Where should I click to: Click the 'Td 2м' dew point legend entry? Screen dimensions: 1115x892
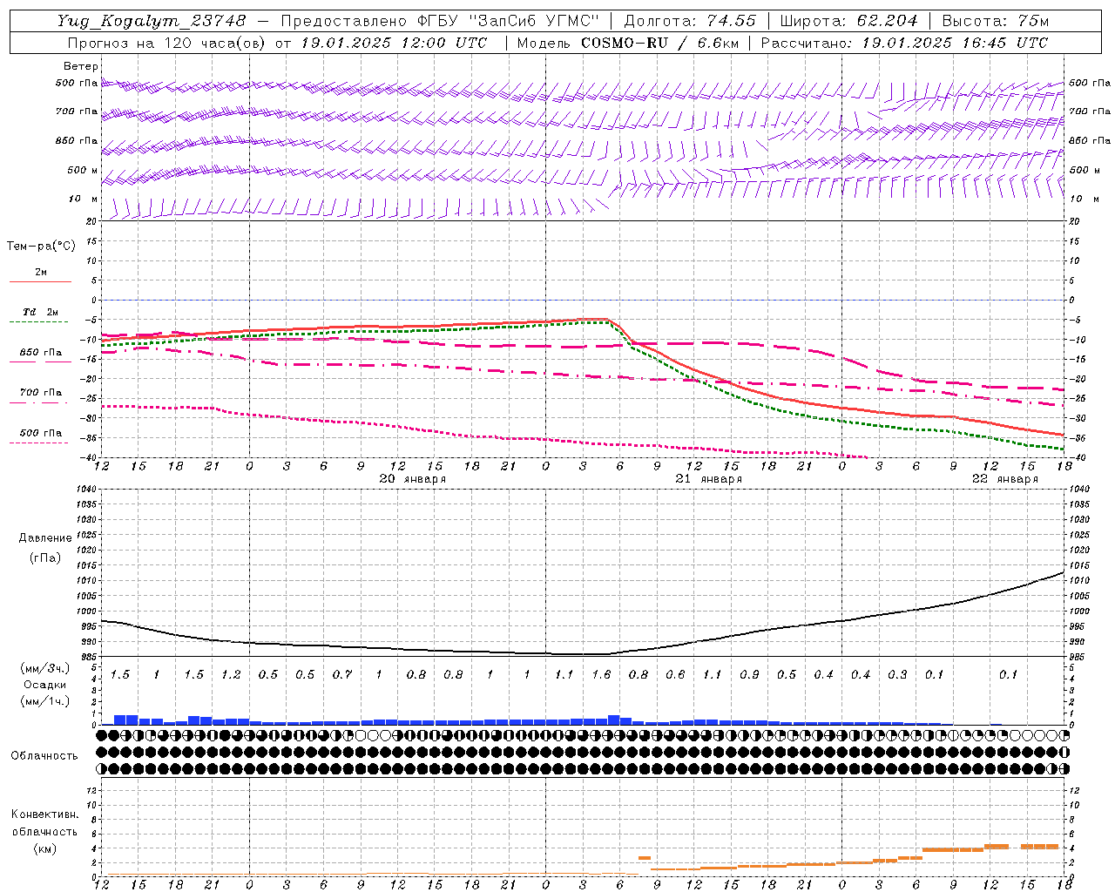(41, 312)
